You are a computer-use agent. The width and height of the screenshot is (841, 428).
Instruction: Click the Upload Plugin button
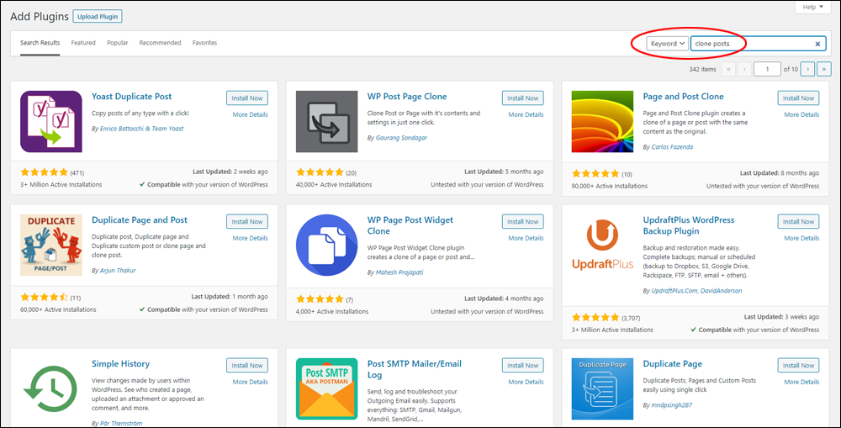point(98,17)
